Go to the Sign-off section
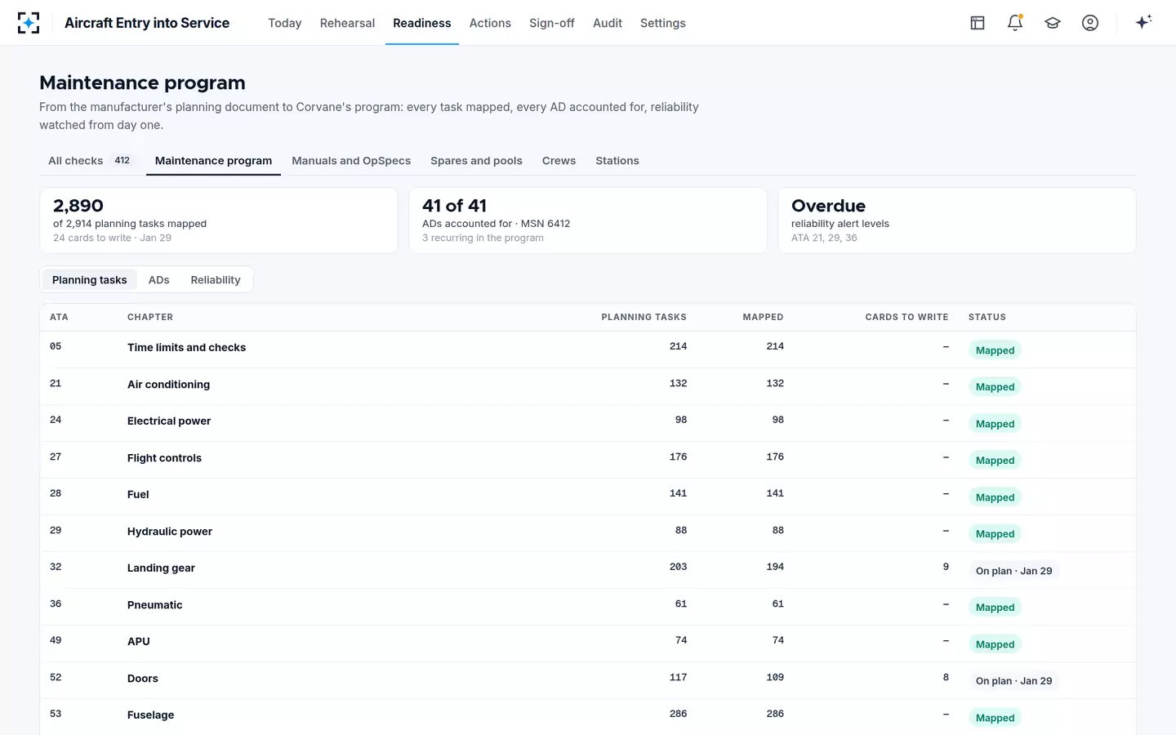Image resolution: width=1176 pixels, height=735 pixels. click(x=552, y=23)
